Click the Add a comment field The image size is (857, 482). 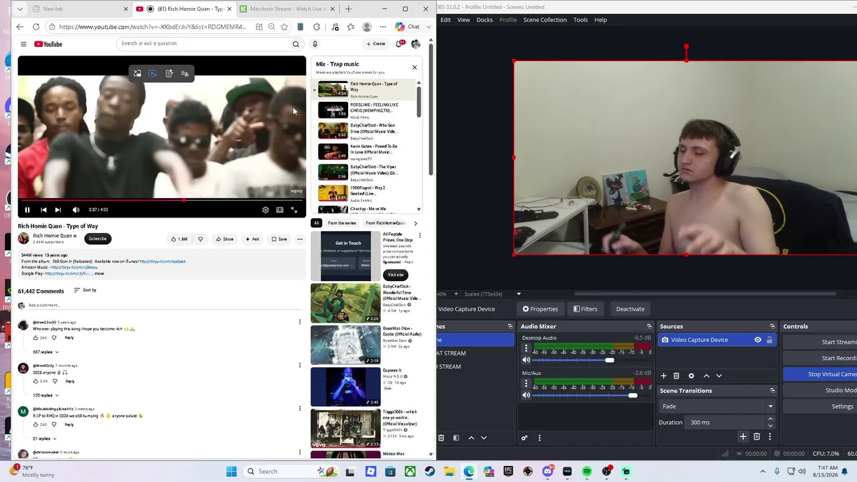pos(165,305)
